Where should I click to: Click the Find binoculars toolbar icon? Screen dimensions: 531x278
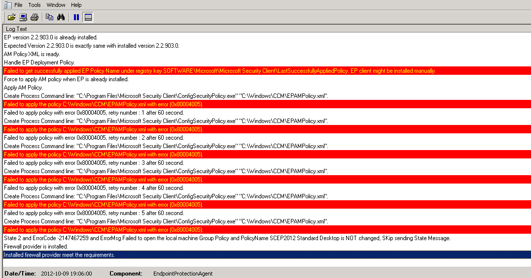(x=61, y=17)
